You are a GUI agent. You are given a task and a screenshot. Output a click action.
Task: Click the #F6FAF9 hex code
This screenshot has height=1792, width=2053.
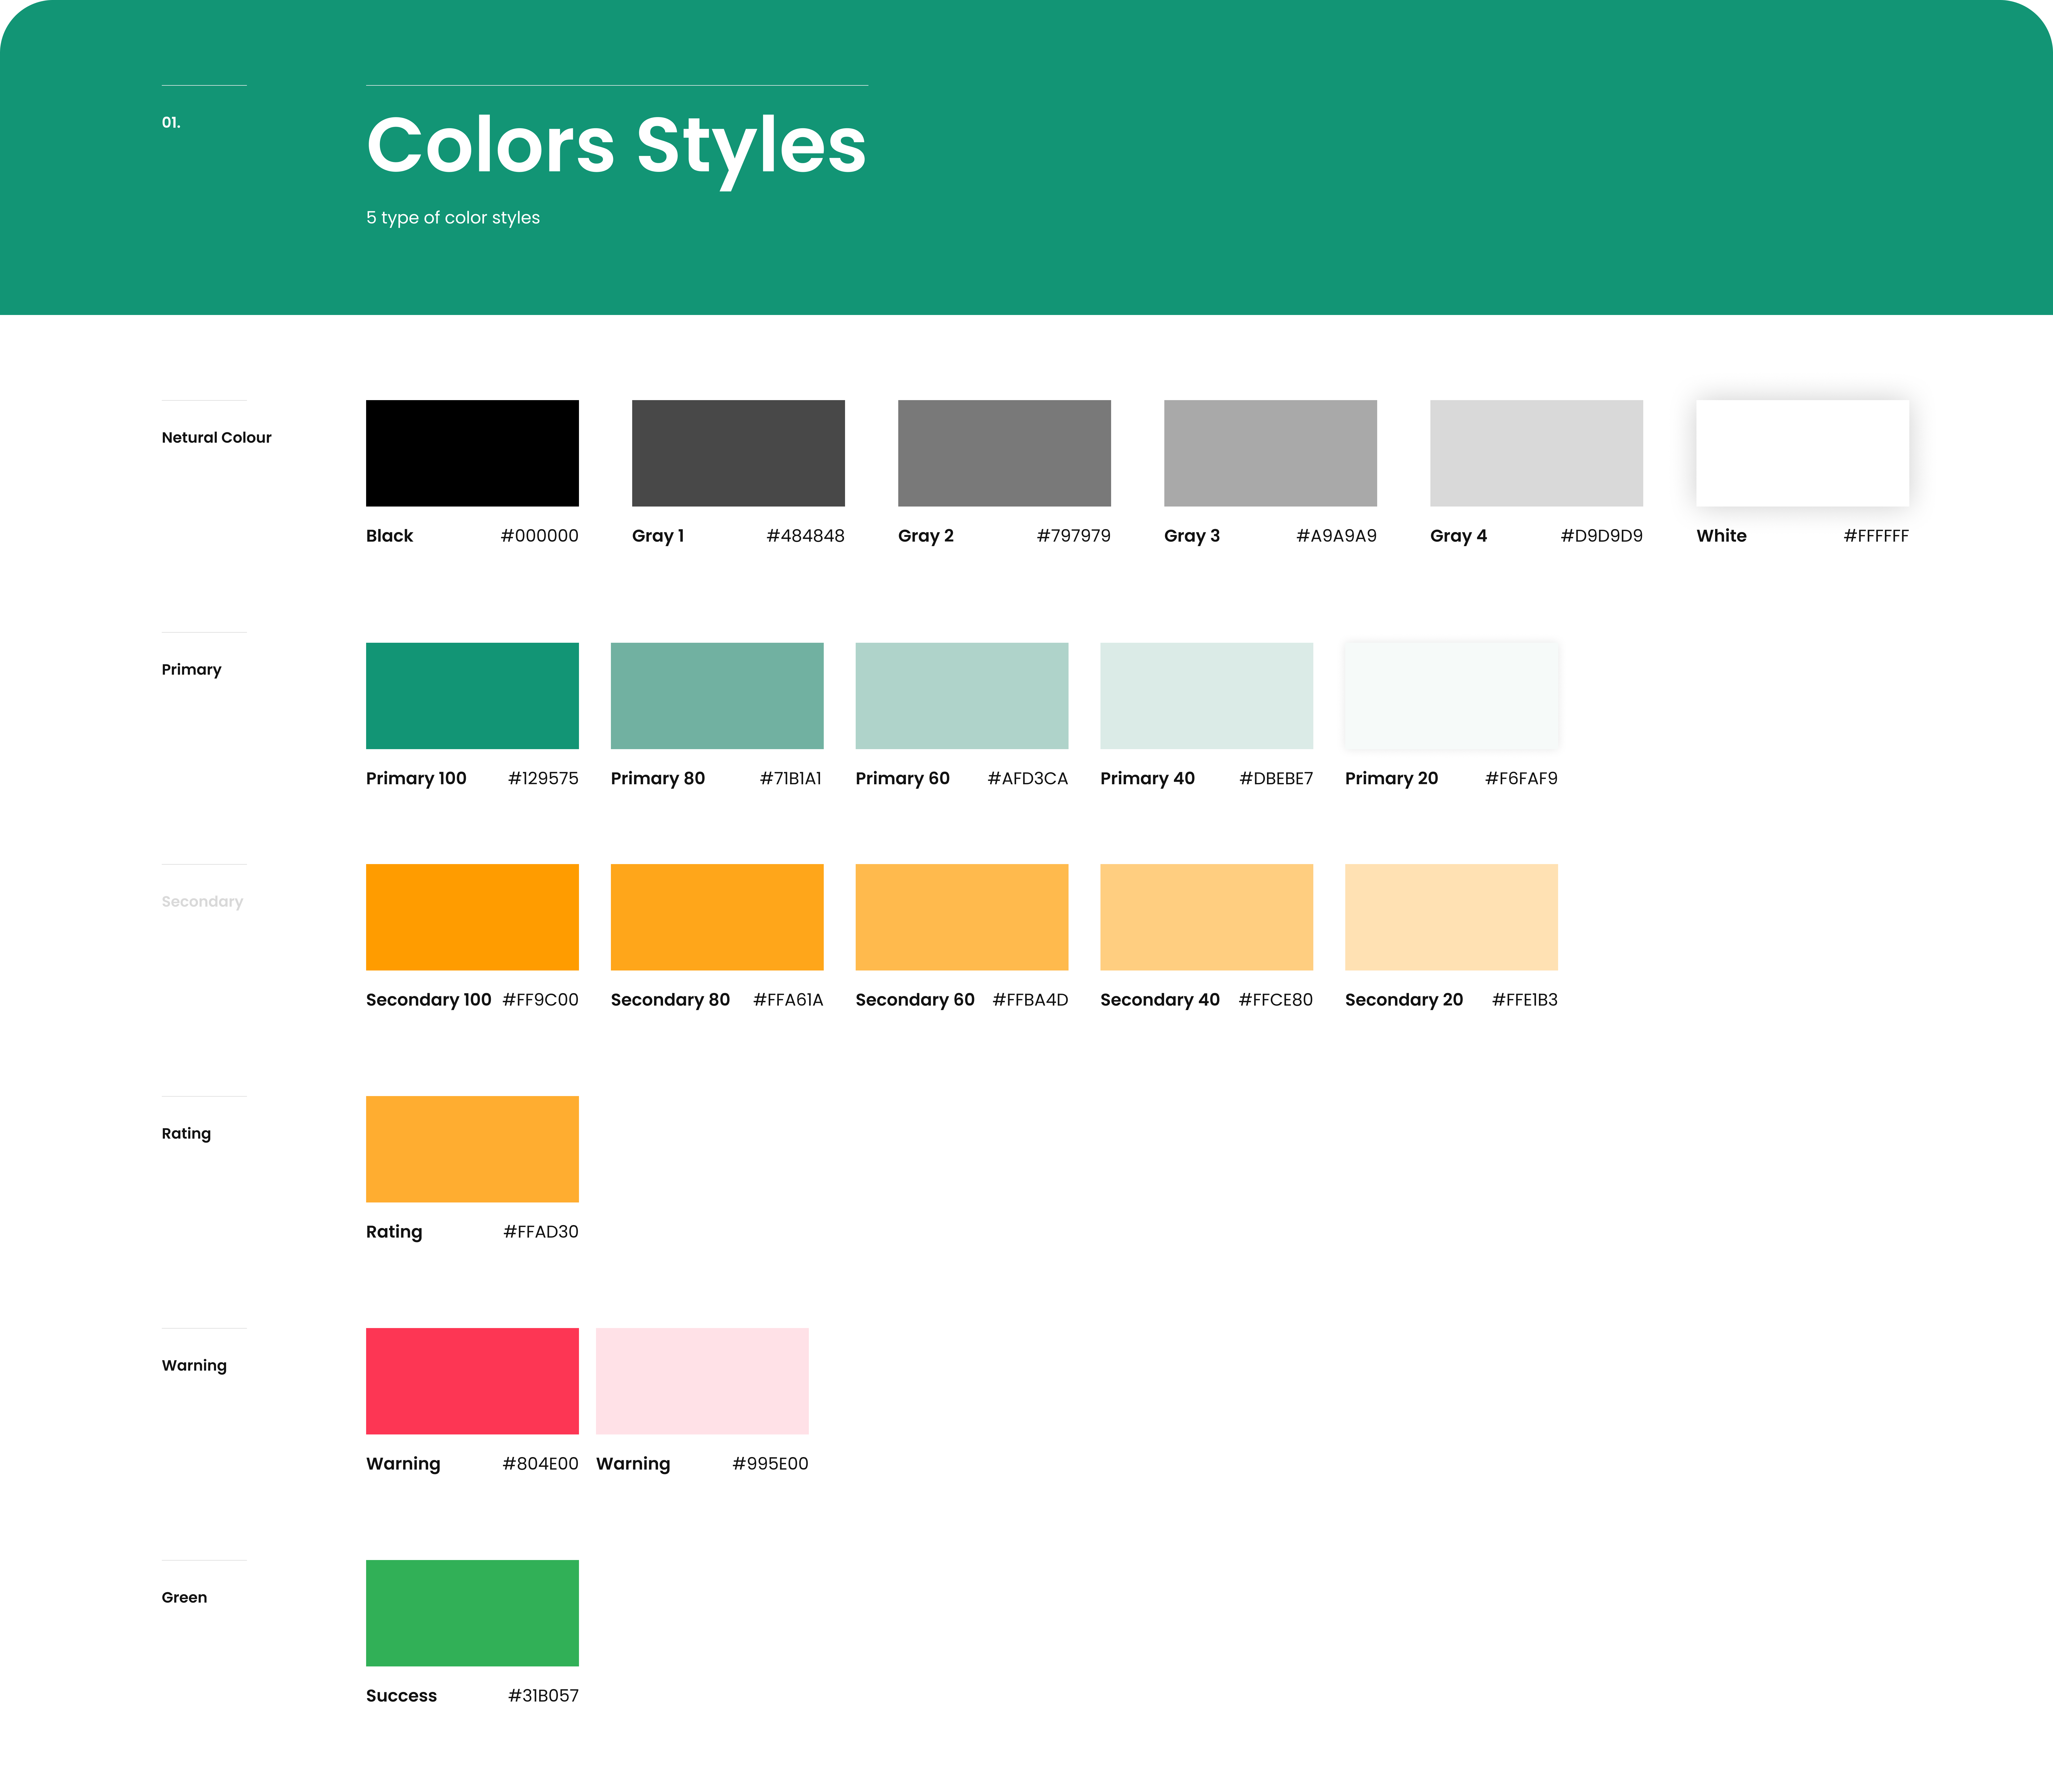coord(1521,779)
